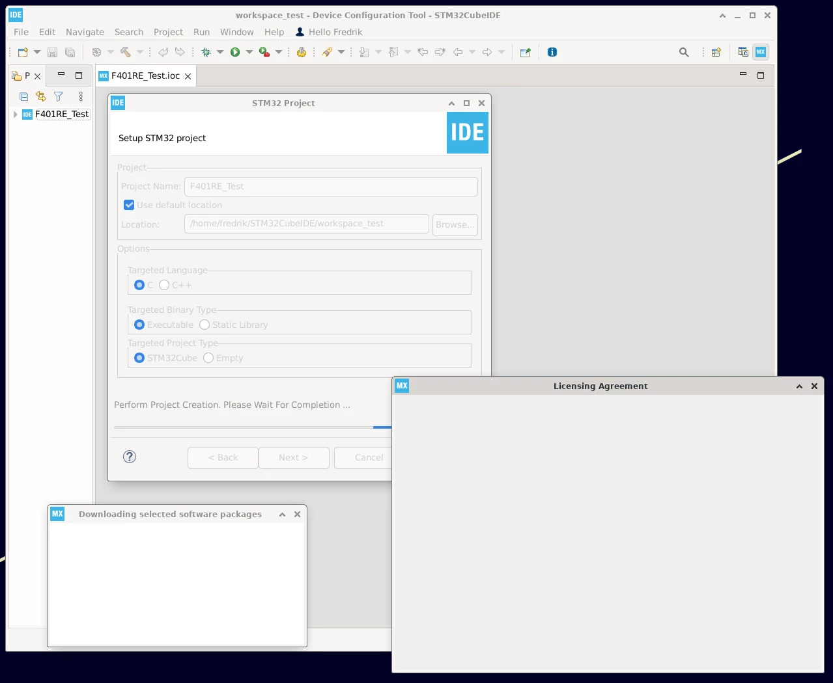Open dropdown arrow next to Run button

pos(249,52)
